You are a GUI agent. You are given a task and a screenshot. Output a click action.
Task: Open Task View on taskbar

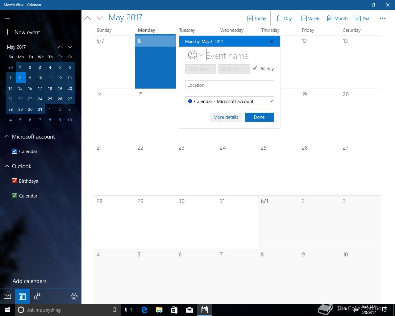(128, 310)
